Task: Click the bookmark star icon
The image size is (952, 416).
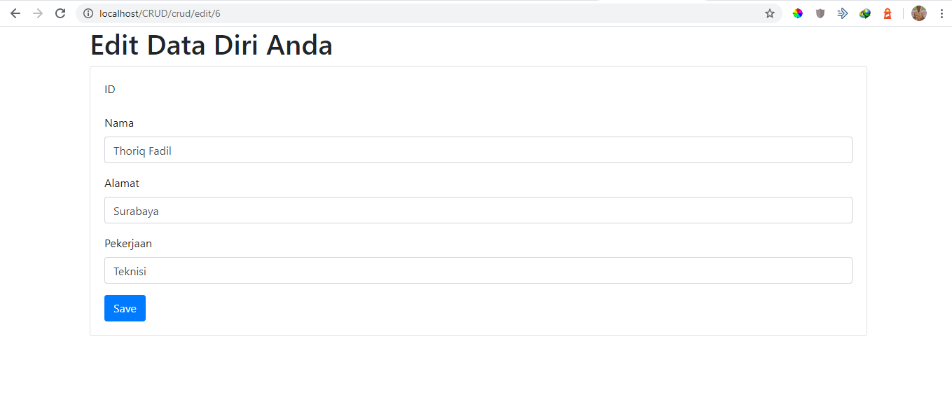Action: (x=769, y=13)
